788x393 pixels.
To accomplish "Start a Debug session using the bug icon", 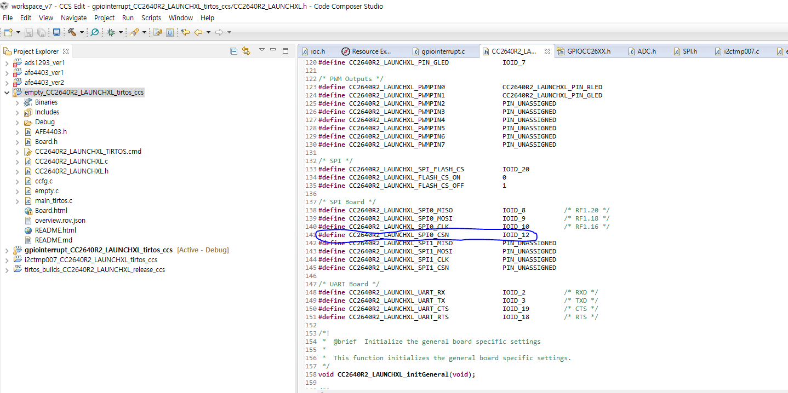I will pos(112,32).
